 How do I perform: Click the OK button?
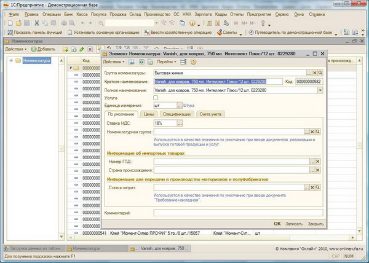tap(277, 224)
